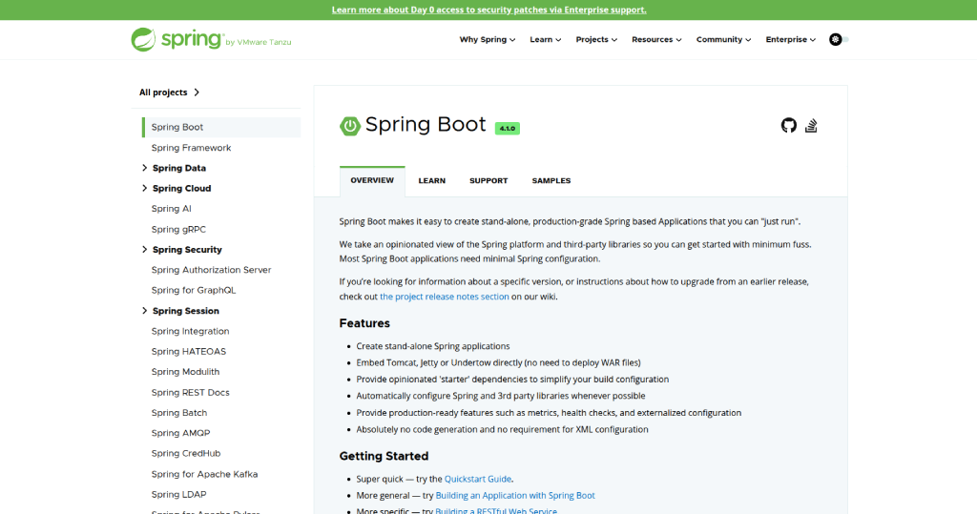Open the Projects dropdown menu

coord(596,39)
